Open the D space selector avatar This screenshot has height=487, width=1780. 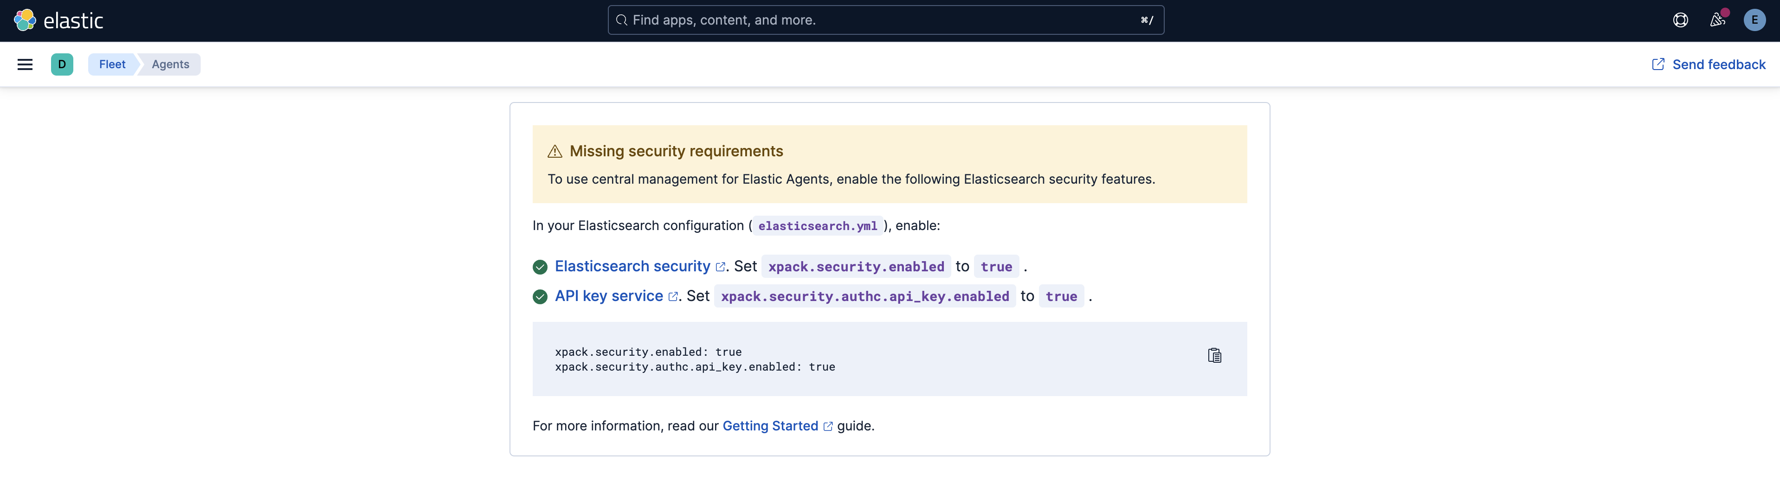(62, 64)
